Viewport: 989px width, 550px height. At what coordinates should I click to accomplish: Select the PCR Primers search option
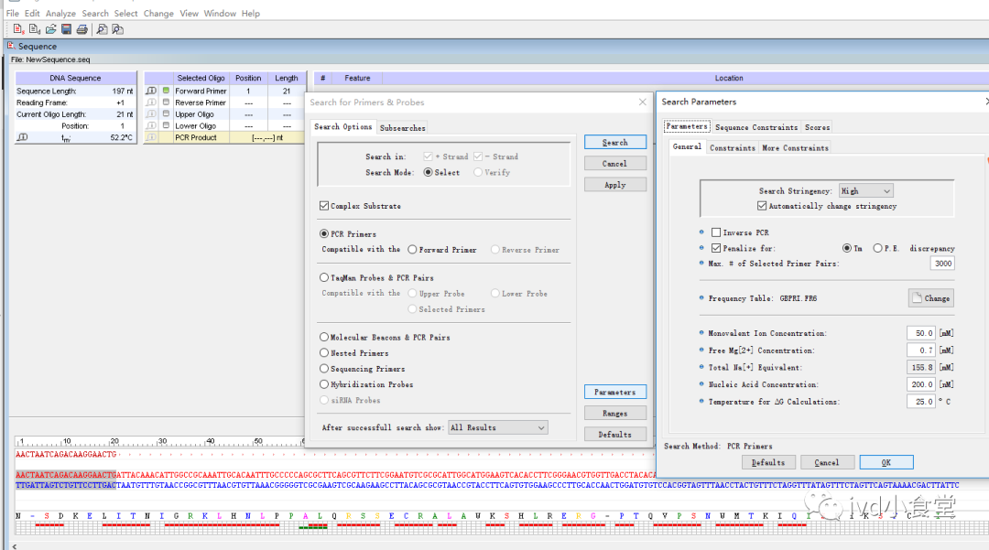pos(324,233)
